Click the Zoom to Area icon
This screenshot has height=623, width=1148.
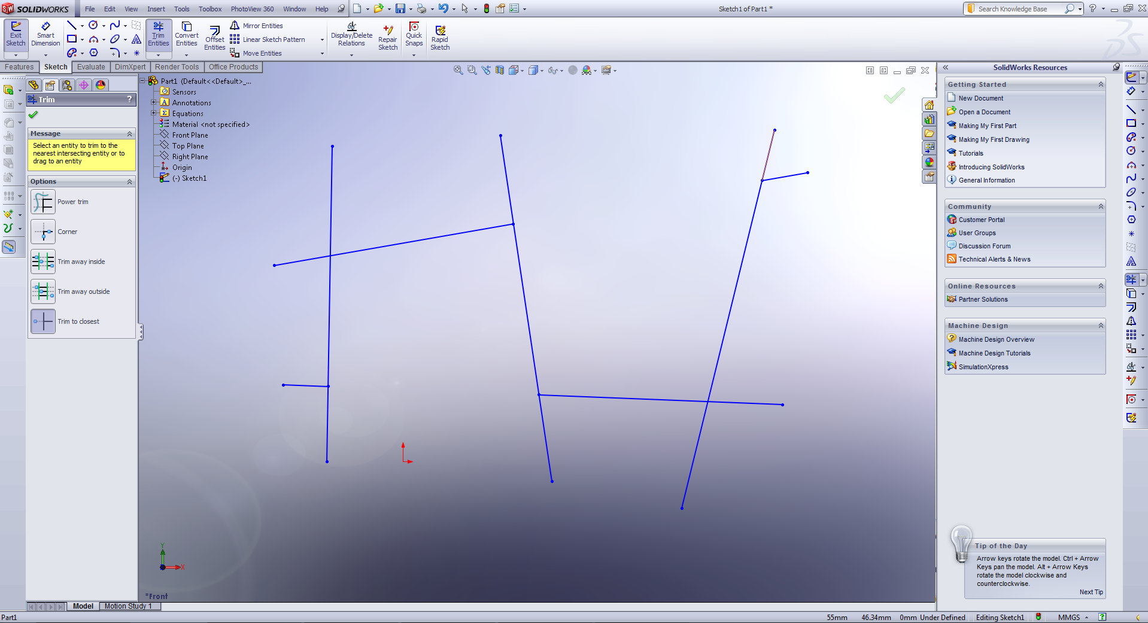pos(472,70)
